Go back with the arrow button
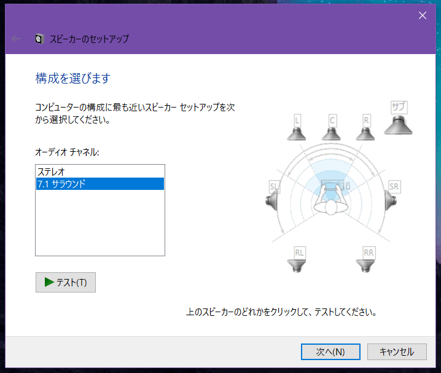This screenshot has width=441, height=373. click(17, 39)
